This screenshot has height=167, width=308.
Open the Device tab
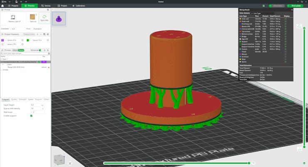pos(46,6)
